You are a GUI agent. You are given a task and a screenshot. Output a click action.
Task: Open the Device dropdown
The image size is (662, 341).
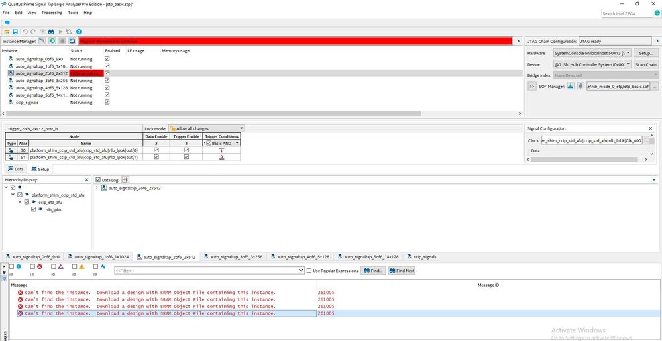[x=592, y=64]
